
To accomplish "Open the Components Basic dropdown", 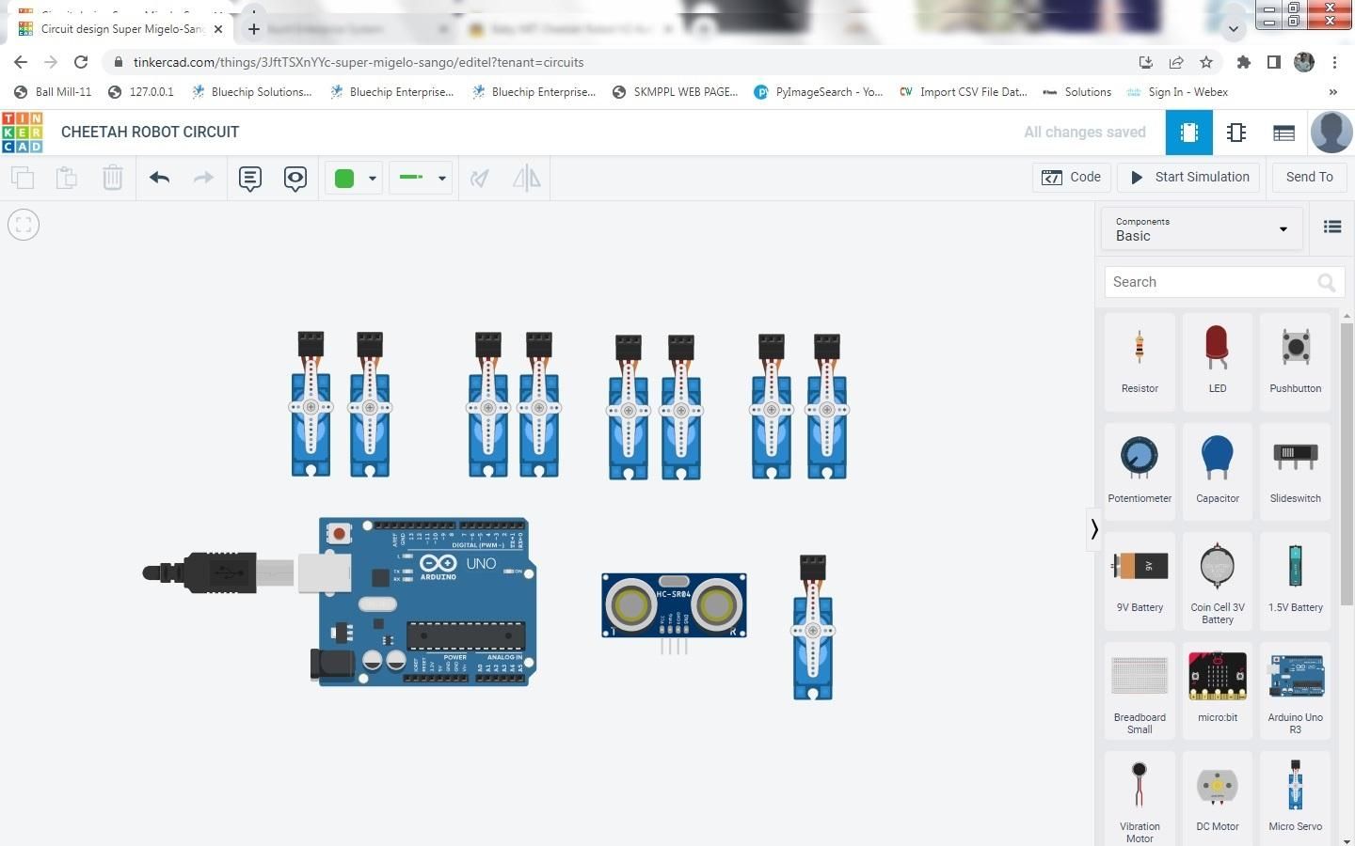I will pos(1202,228).
